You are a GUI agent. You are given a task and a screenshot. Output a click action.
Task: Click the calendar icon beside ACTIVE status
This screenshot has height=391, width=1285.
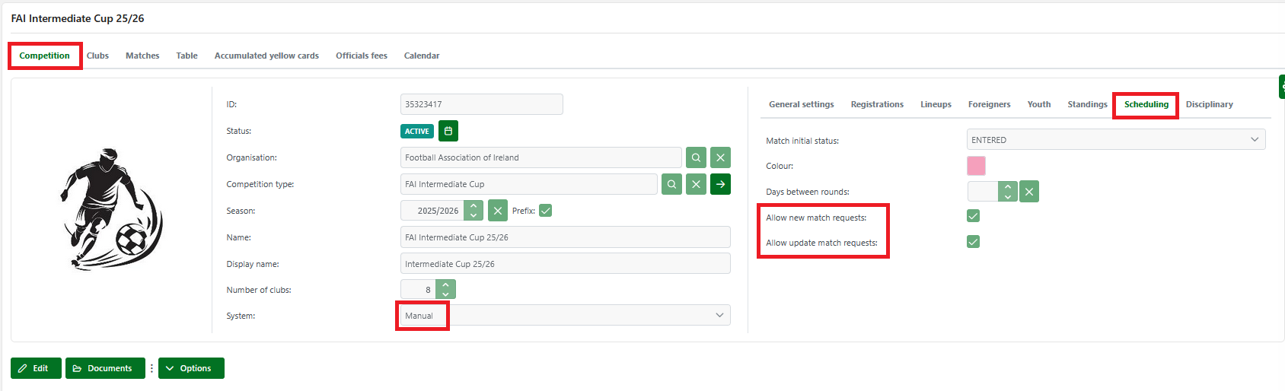[x=448, y=131]
